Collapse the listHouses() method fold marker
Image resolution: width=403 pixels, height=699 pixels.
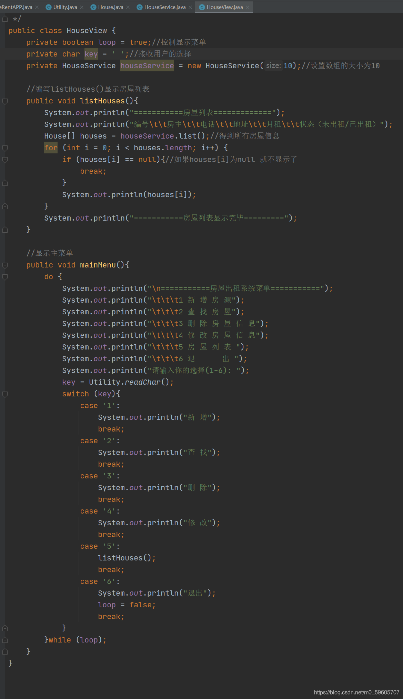(5, 101)
